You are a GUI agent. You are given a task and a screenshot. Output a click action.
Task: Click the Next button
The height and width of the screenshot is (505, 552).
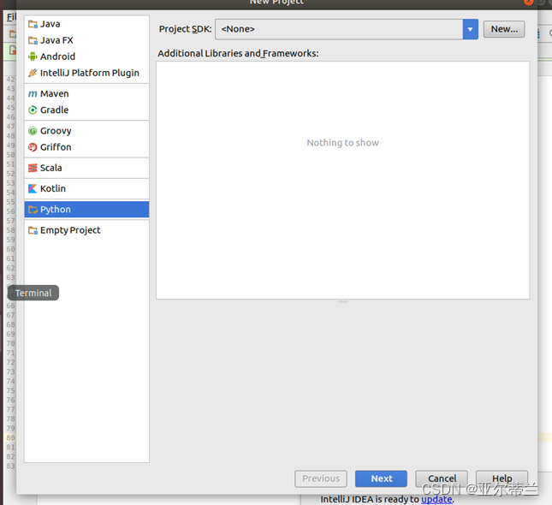tap(381, 478)
